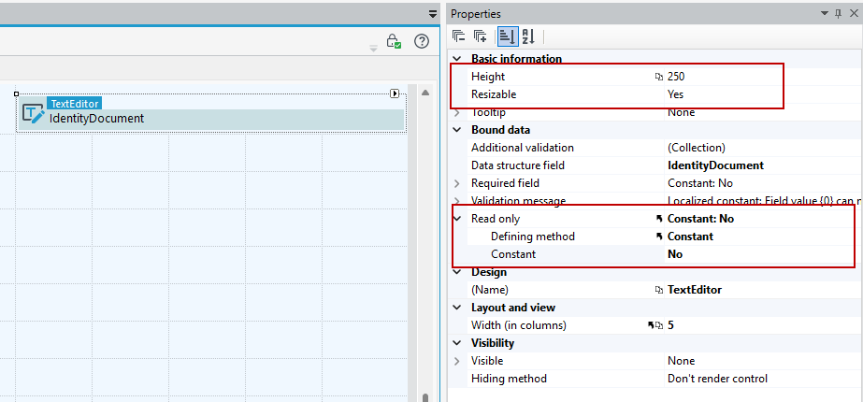Viewport: 863px width, 402px height.
Task: Collapse the Basic information category
Action: point(456,59)
